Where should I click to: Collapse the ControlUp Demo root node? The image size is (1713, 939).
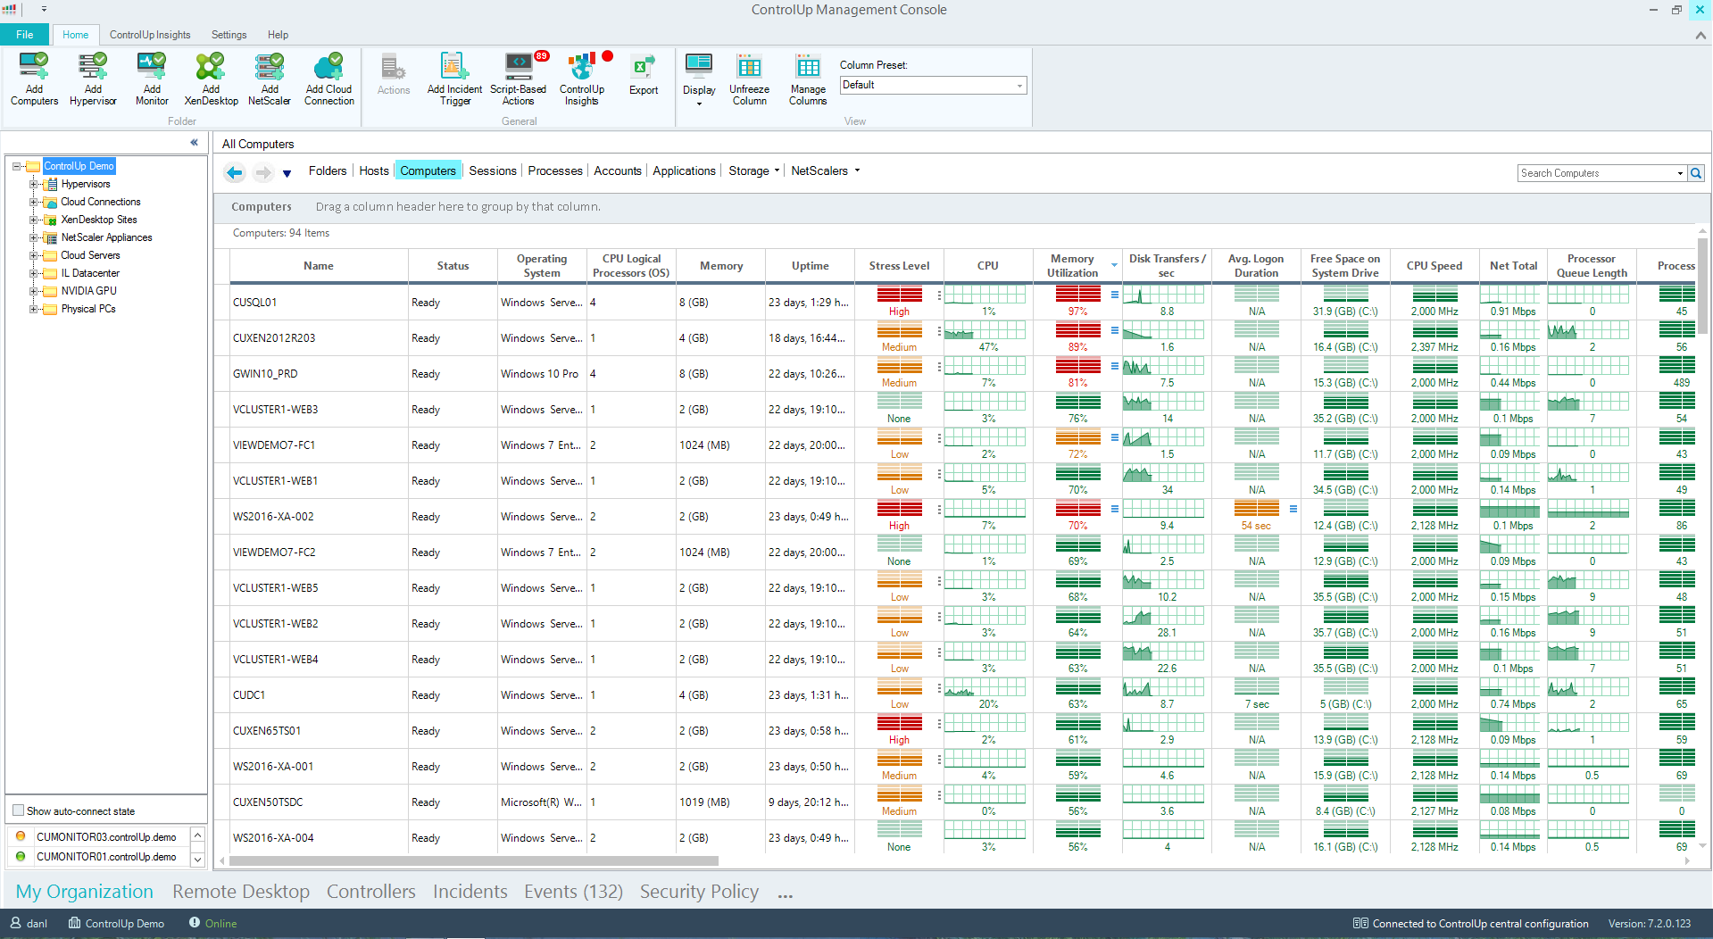(x=16, y=166)
